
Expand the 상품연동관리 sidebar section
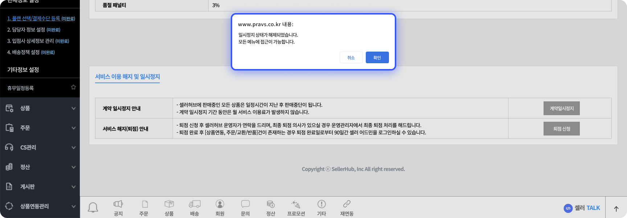tap(40, 206)
